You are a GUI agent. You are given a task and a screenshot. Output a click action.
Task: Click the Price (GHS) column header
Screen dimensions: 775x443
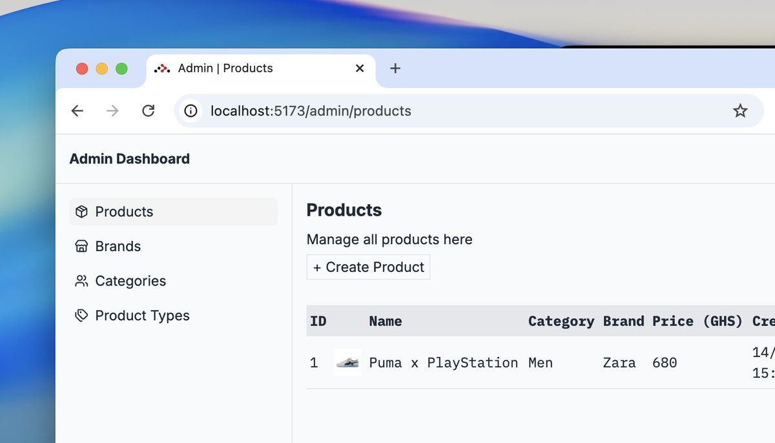pos(697,321)
